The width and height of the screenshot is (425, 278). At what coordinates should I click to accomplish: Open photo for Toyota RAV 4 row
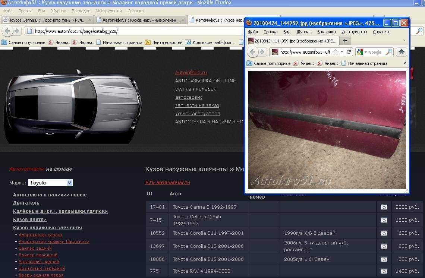[x=384, y=271]
